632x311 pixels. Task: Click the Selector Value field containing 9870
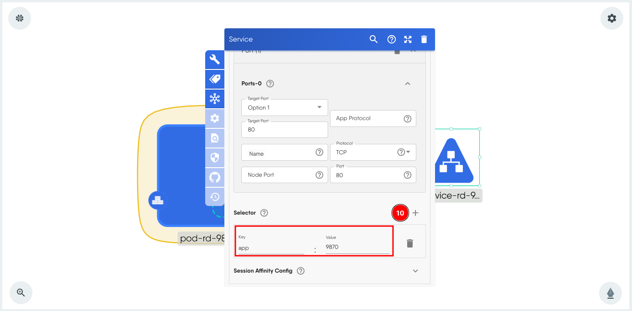coord(357,247)
